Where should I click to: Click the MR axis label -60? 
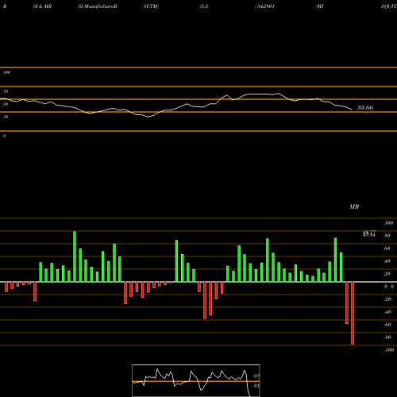(387, 325)
